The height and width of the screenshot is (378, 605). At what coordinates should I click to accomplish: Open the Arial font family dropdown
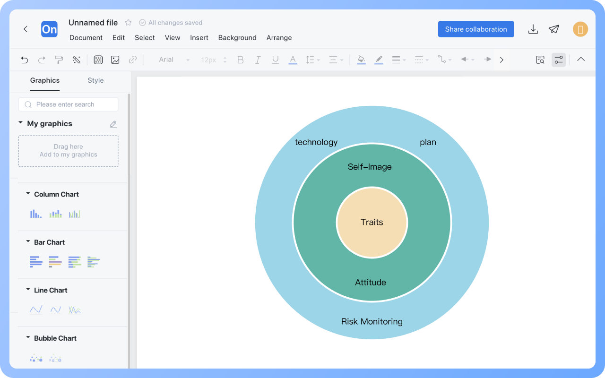pos(174,60)
